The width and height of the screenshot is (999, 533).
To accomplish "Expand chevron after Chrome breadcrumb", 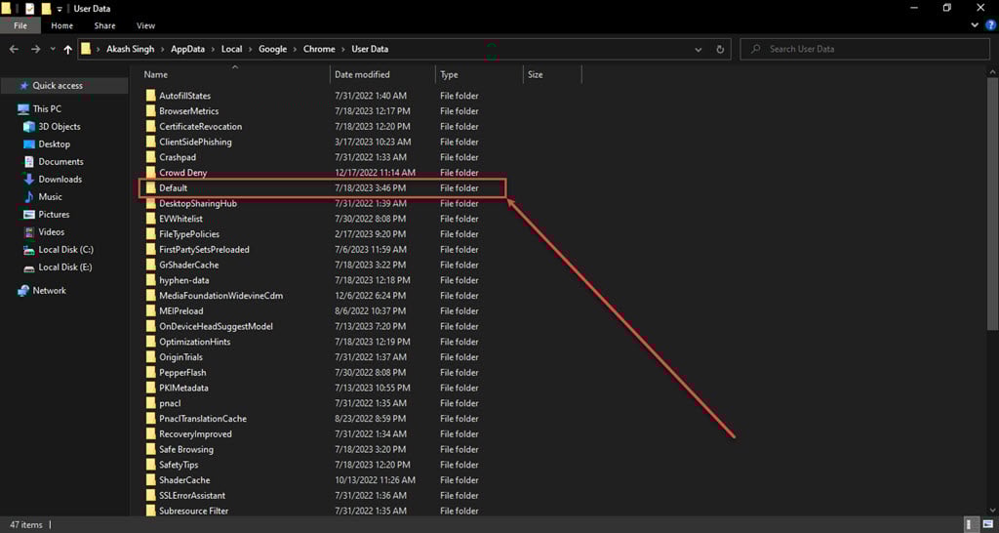I will tap(343, 49).
